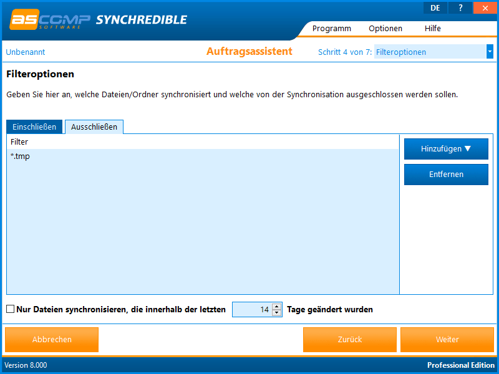This screenshot has width=499, height=374.
Task: Switch to the Ausschließen tab
Action: point(94,127)
